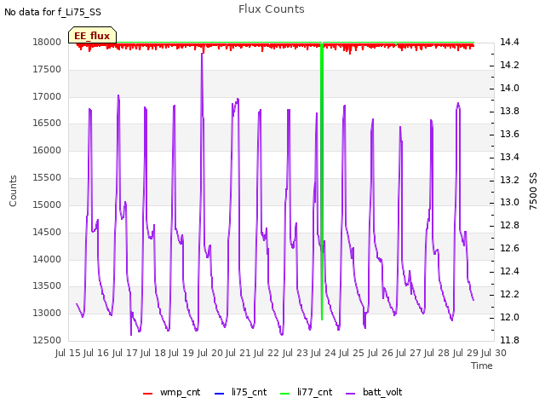Click the 11.8 tick on the right axis
Image resolution: width=545 pixels, height=409 pixels.
[509, 340]
